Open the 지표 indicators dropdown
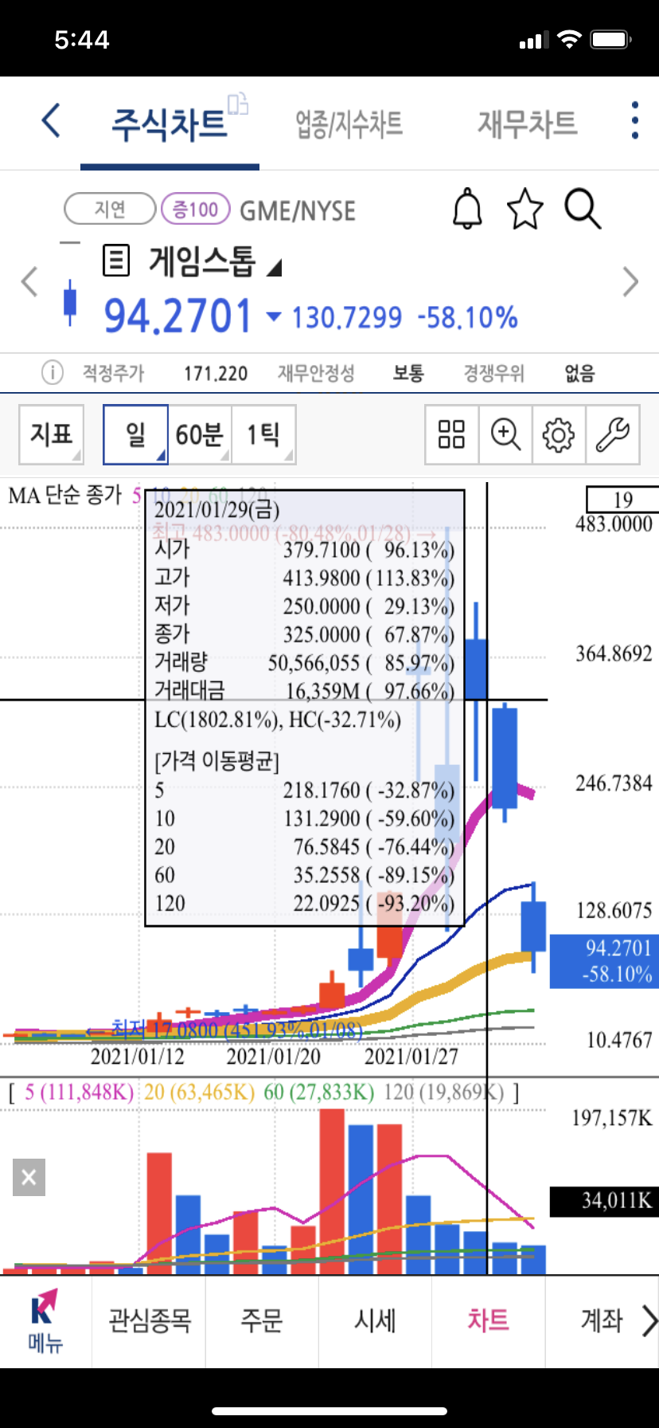Screen dimensions: 659x1428 click(x=51, y=434)
